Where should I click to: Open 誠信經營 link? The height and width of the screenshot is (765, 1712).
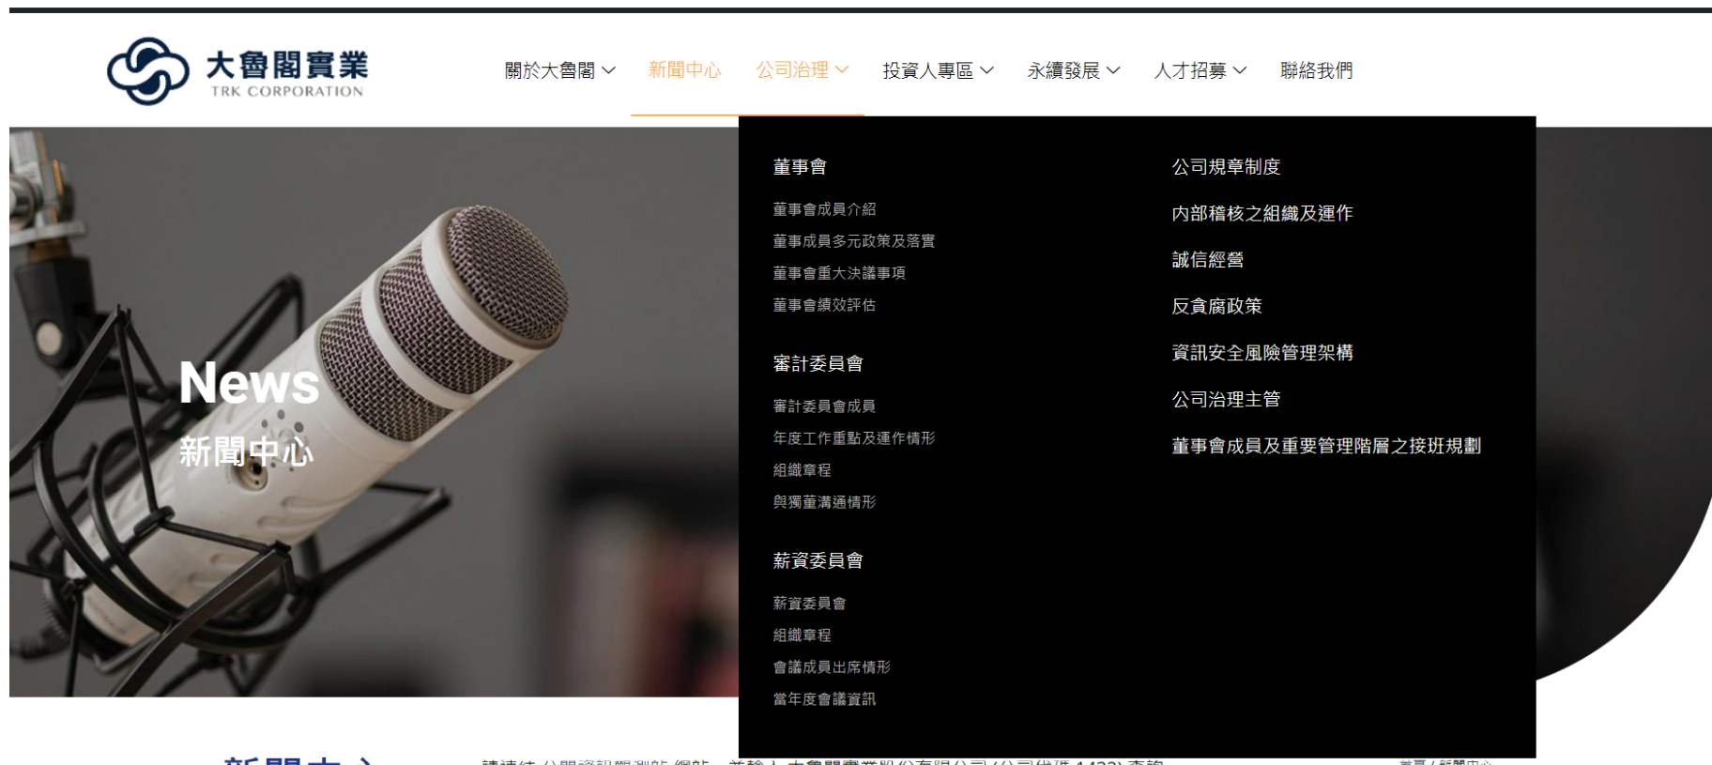[x=1208, y=260]
